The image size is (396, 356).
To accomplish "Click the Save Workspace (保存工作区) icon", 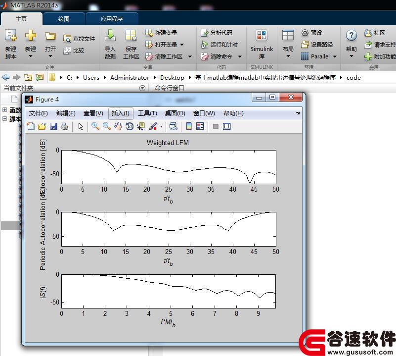I will click(131, 36).
